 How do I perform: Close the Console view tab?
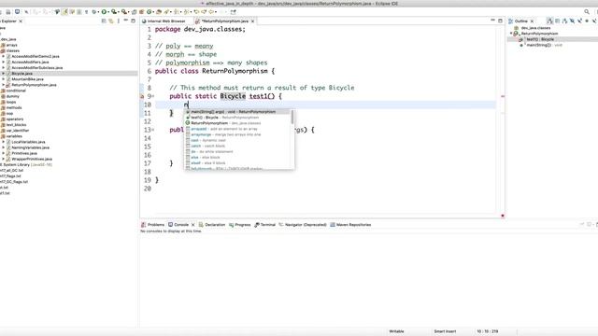(193, 225)
